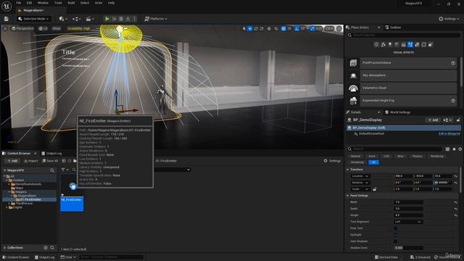The height and width of the screenshot is (261, 464).
Task: Open toolbar Settings dropdown at top right
Action: click(x=449, y=19)
